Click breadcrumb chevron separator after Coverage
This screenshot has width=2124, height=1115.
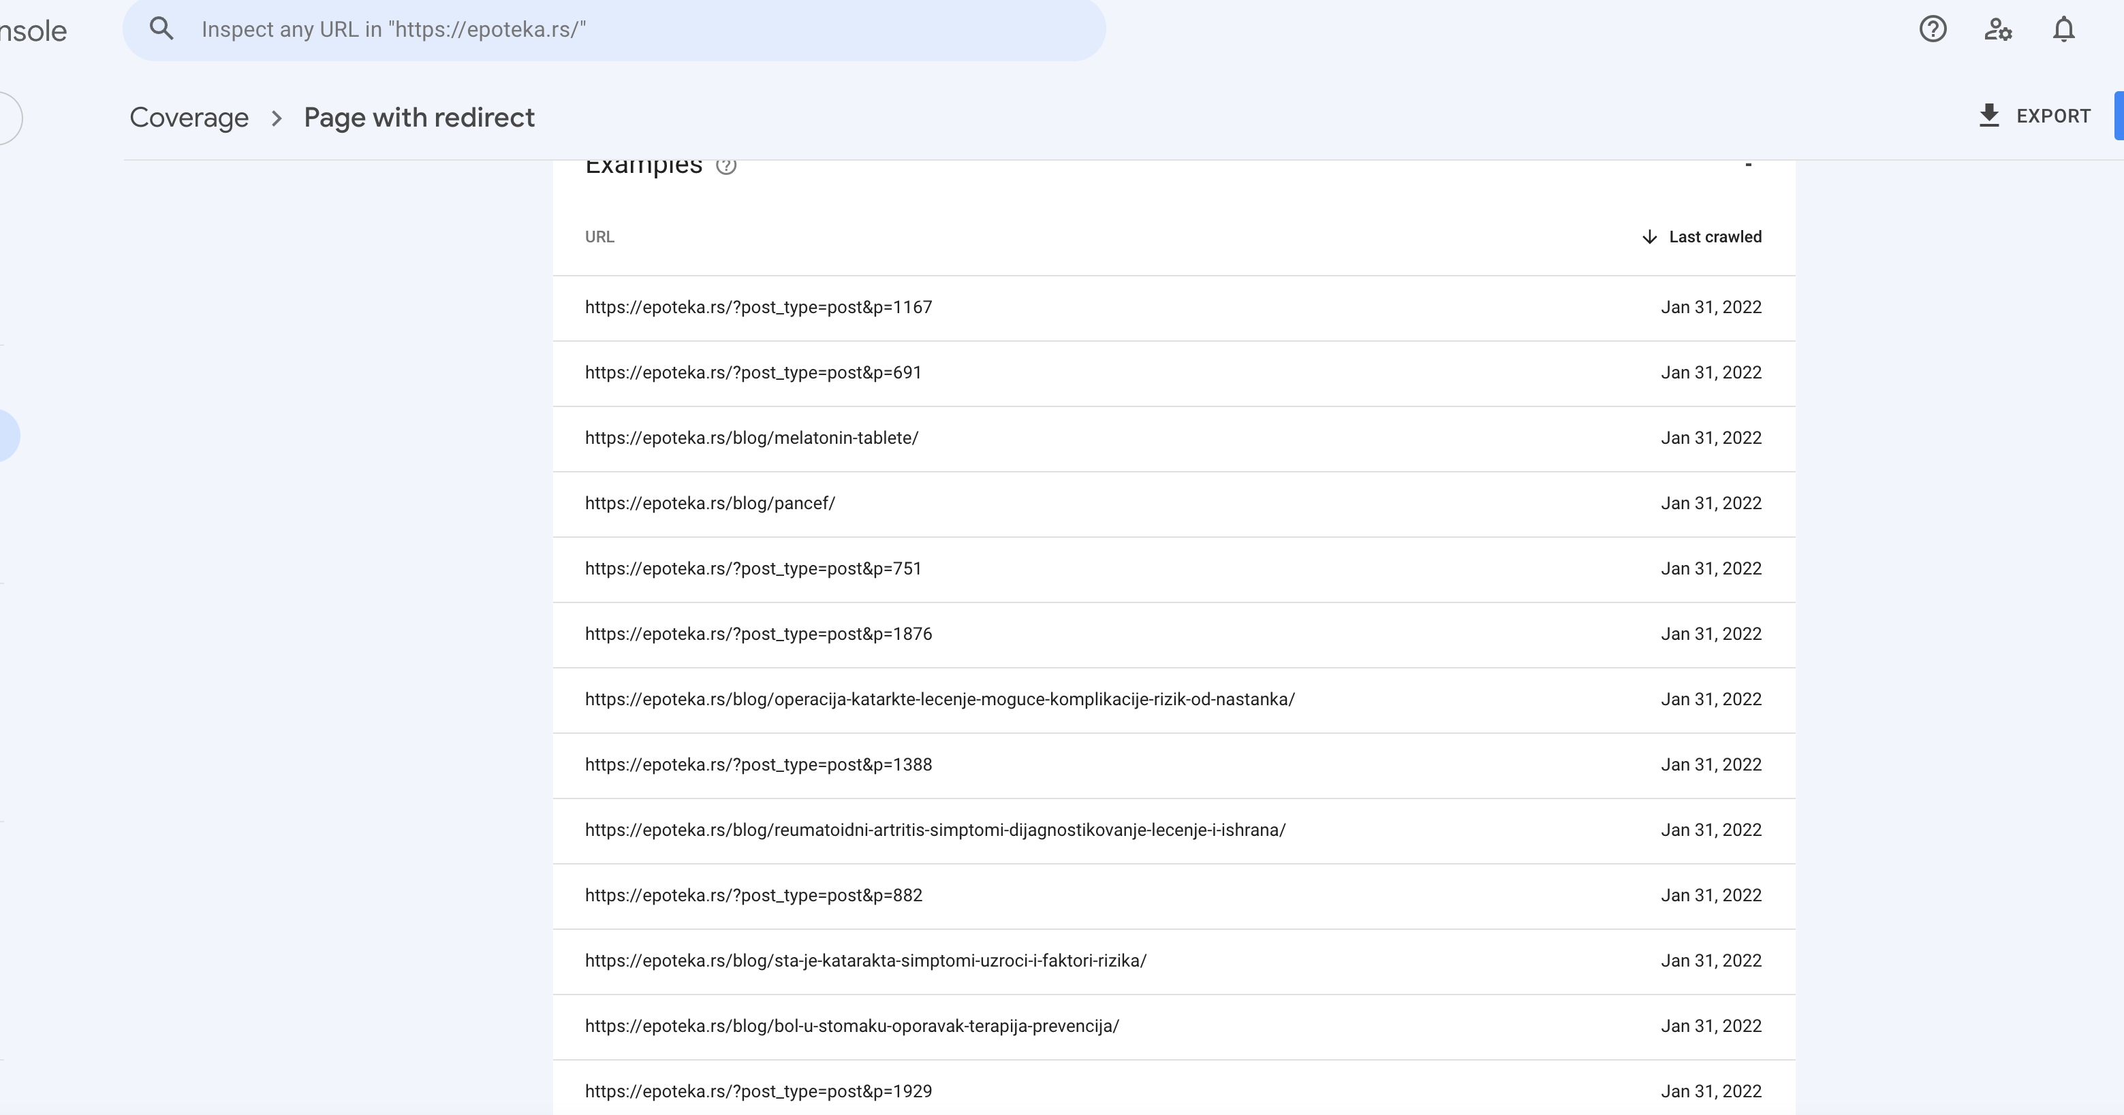277,118
